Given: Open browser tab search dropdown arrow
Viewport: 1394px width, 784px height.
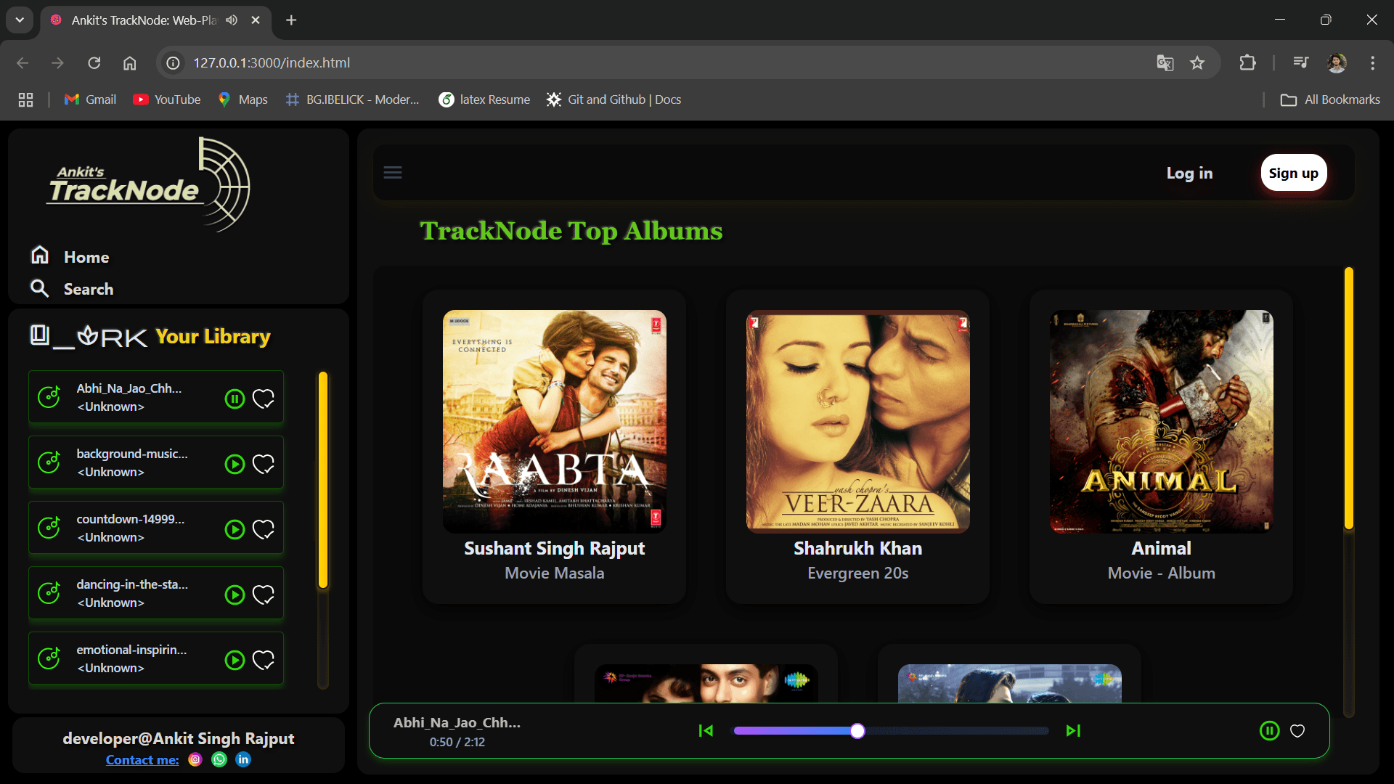Looking at the screenshot, I should (20, 20).
